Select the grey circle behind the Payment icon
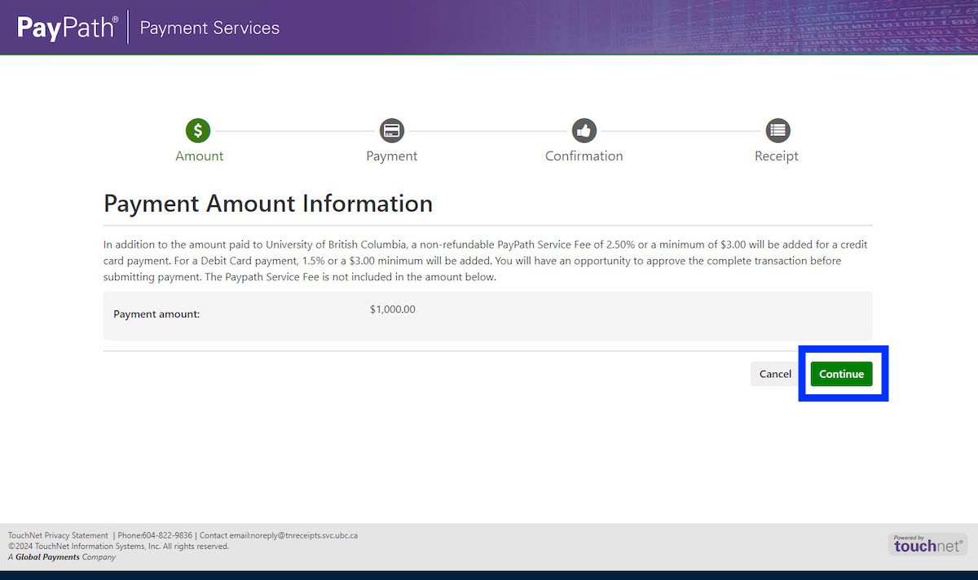The image size is (978, 580). (x=391, y=130)
